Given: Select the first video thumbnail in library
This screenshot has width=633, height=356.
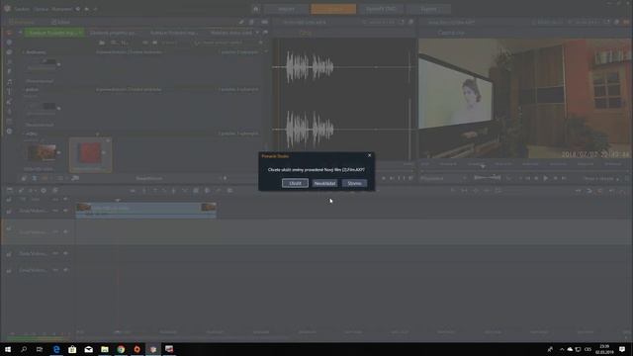Looking at the screenshot, I should click(x=42, y=154).
